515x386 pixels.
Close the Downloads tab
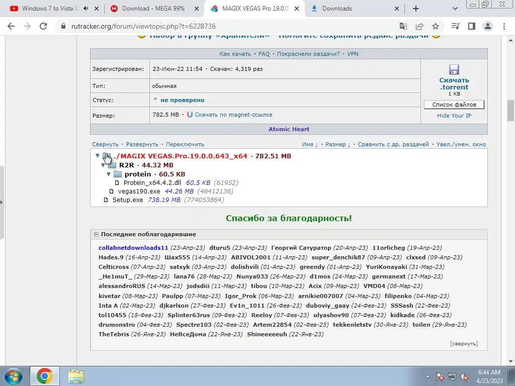[x=396, y=9]
